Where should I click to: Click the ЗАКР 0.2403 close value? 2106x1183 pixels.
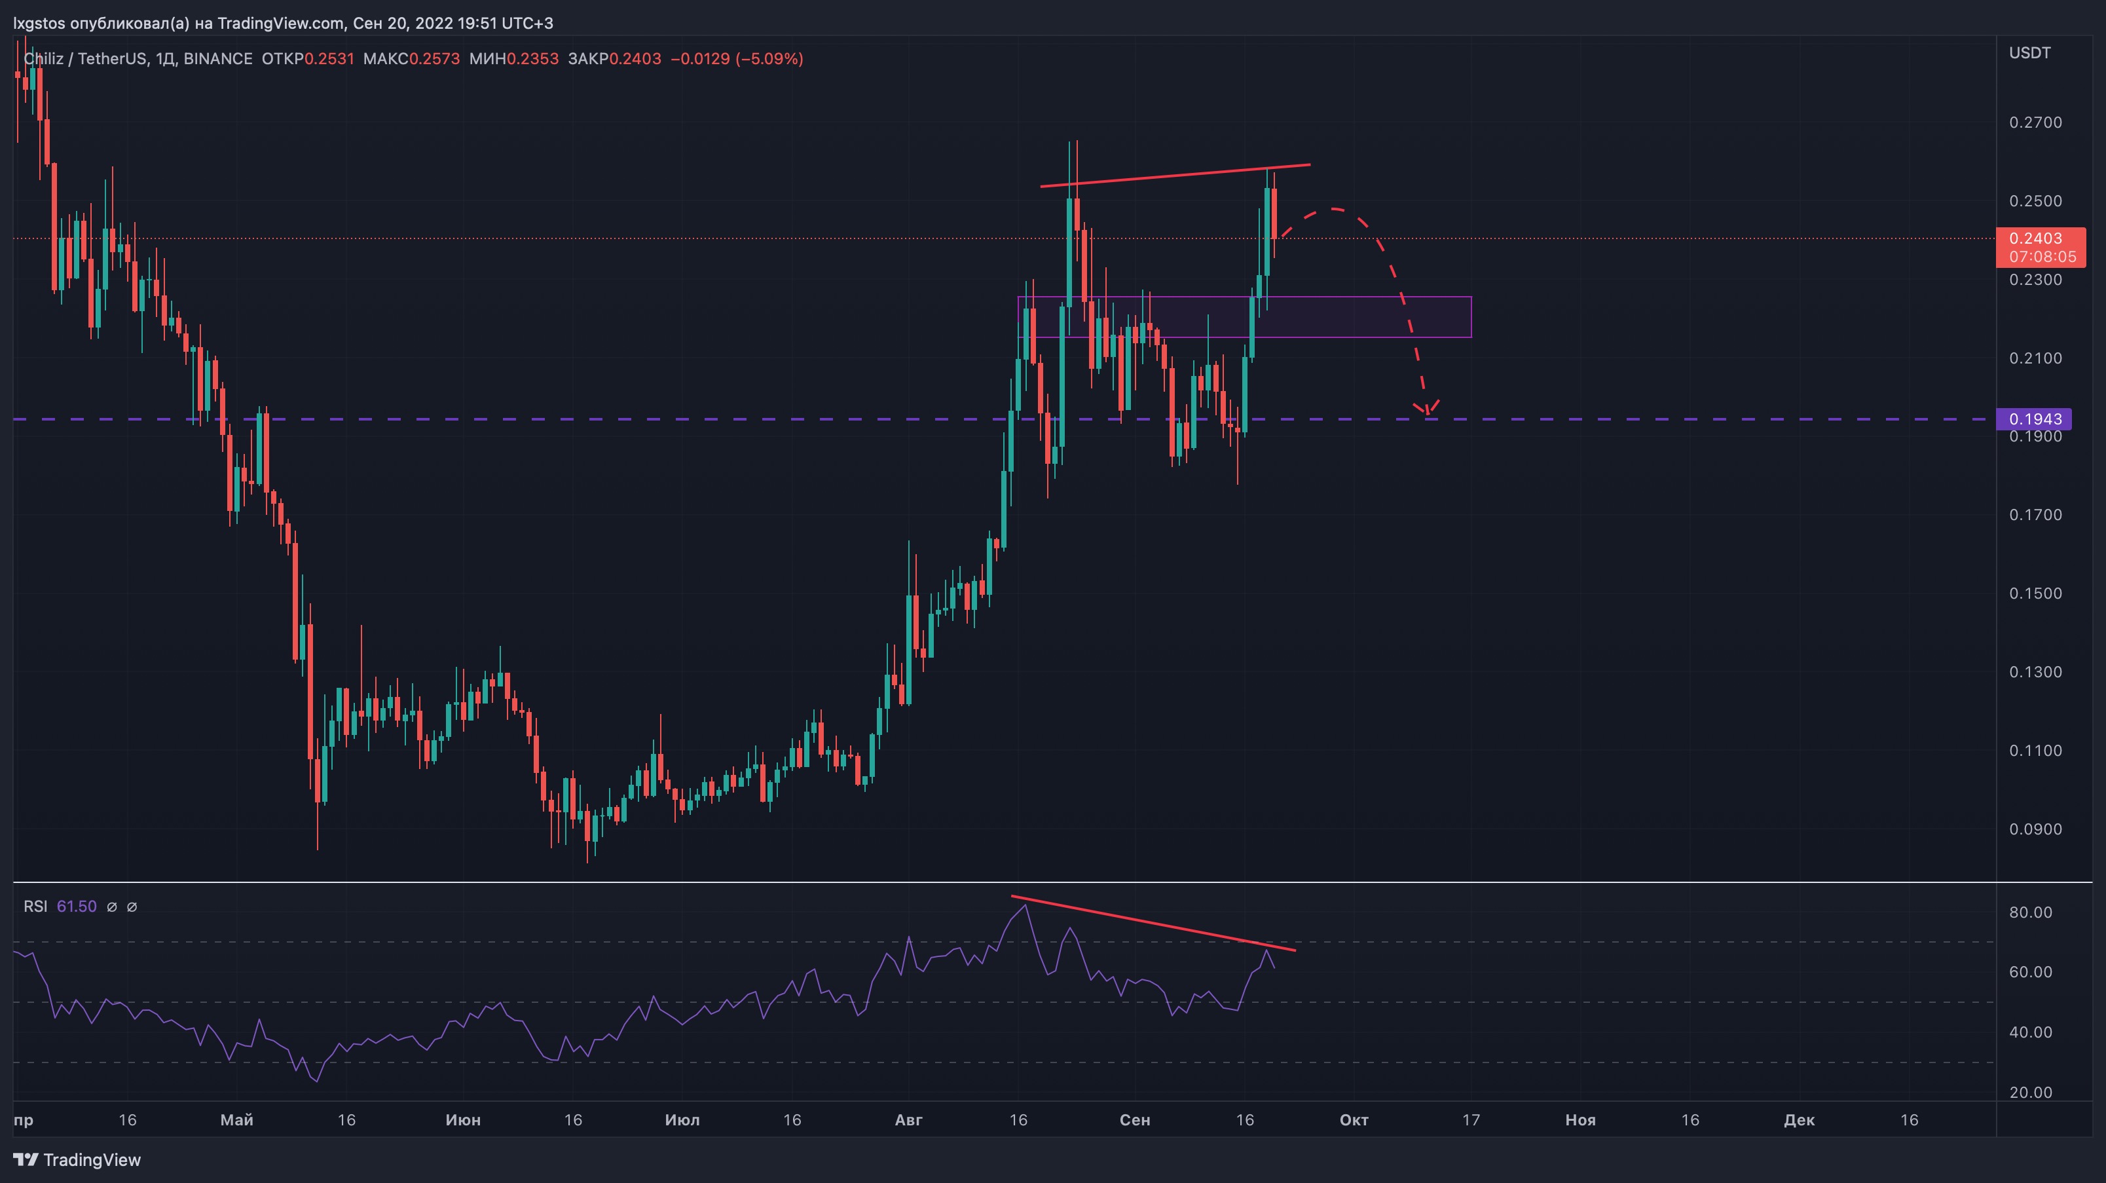coord(614,59)
